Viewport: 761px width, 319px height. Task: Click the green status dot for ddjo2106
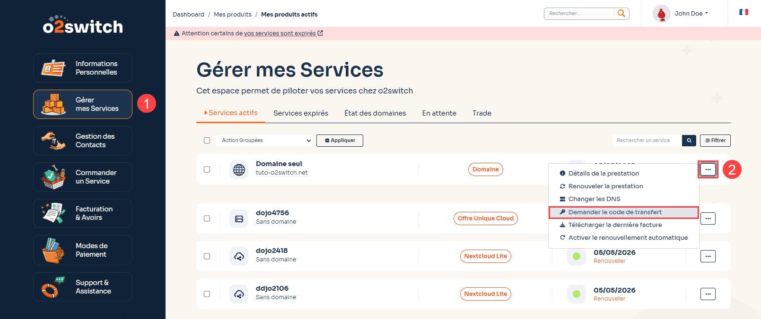(x=576, y=294)
